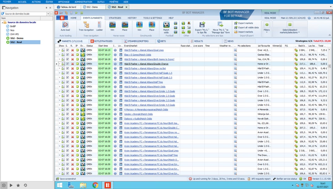This screenshot has width=333, height=189.
Task: Open the Source de données locale dropdown
Action: click(x=48, y=14)
